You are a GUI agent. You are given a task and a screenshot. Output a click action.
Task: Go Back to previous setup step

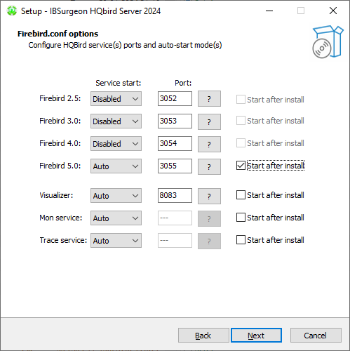[203, 336]
